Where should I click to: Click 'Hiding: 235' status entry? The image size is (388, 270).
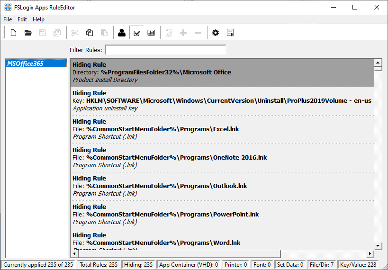pos(138,265)
